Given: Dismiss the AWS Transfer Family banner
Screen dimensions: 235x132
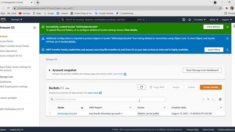Looking at the screenshot, I should tap(227, 50).
